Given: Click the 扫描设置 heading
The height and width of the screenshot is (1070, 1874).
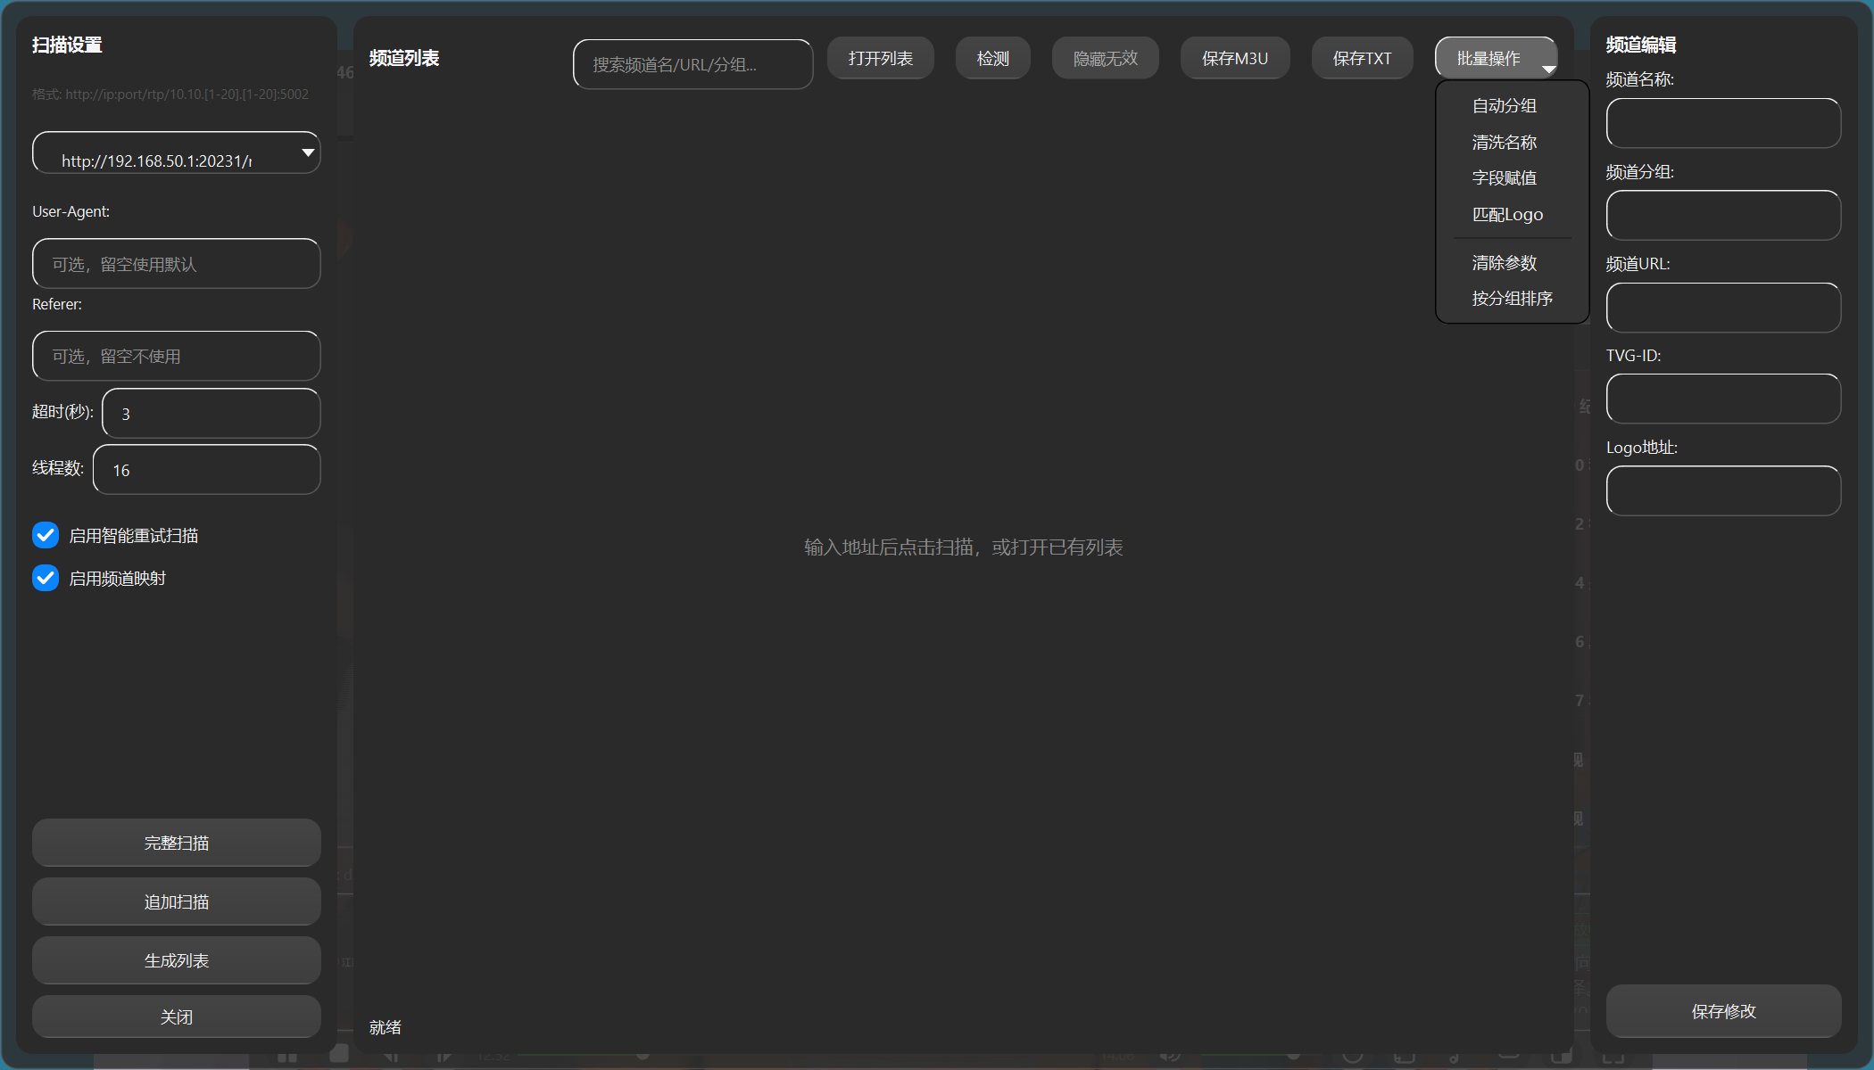Looking at the screenshot, I should (67, 45).
